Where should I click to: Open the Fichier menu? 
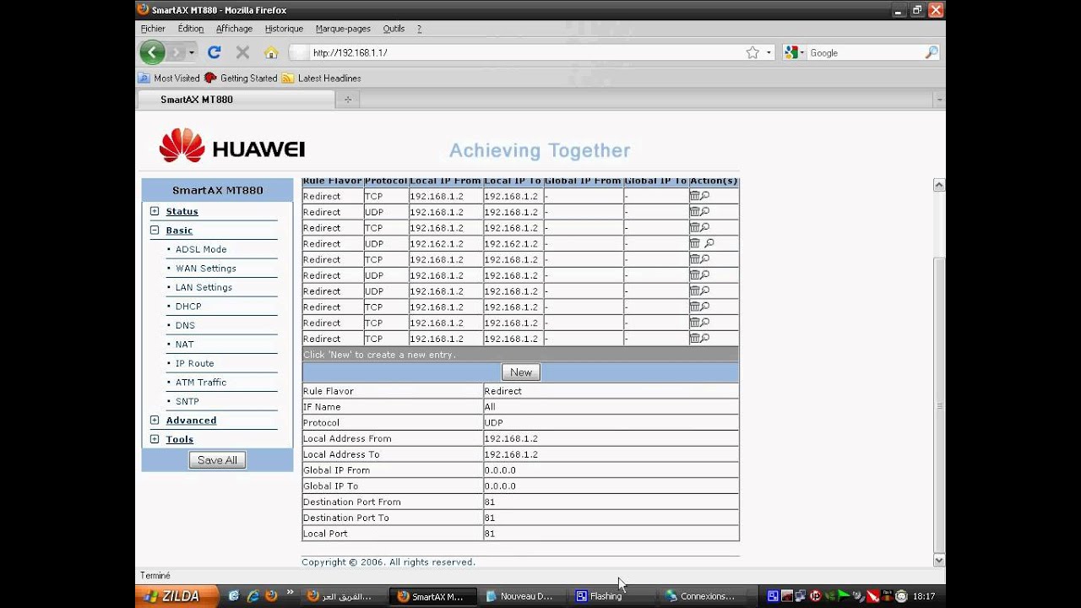pyautogui.click(x=153, y=29)
